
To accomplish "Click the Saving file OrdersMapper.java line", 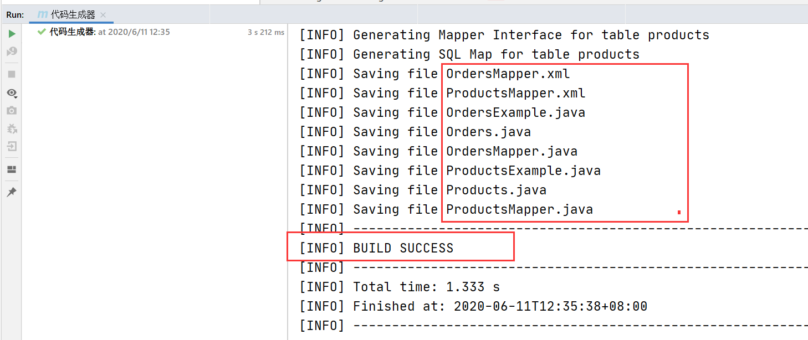I will point(438,151).
